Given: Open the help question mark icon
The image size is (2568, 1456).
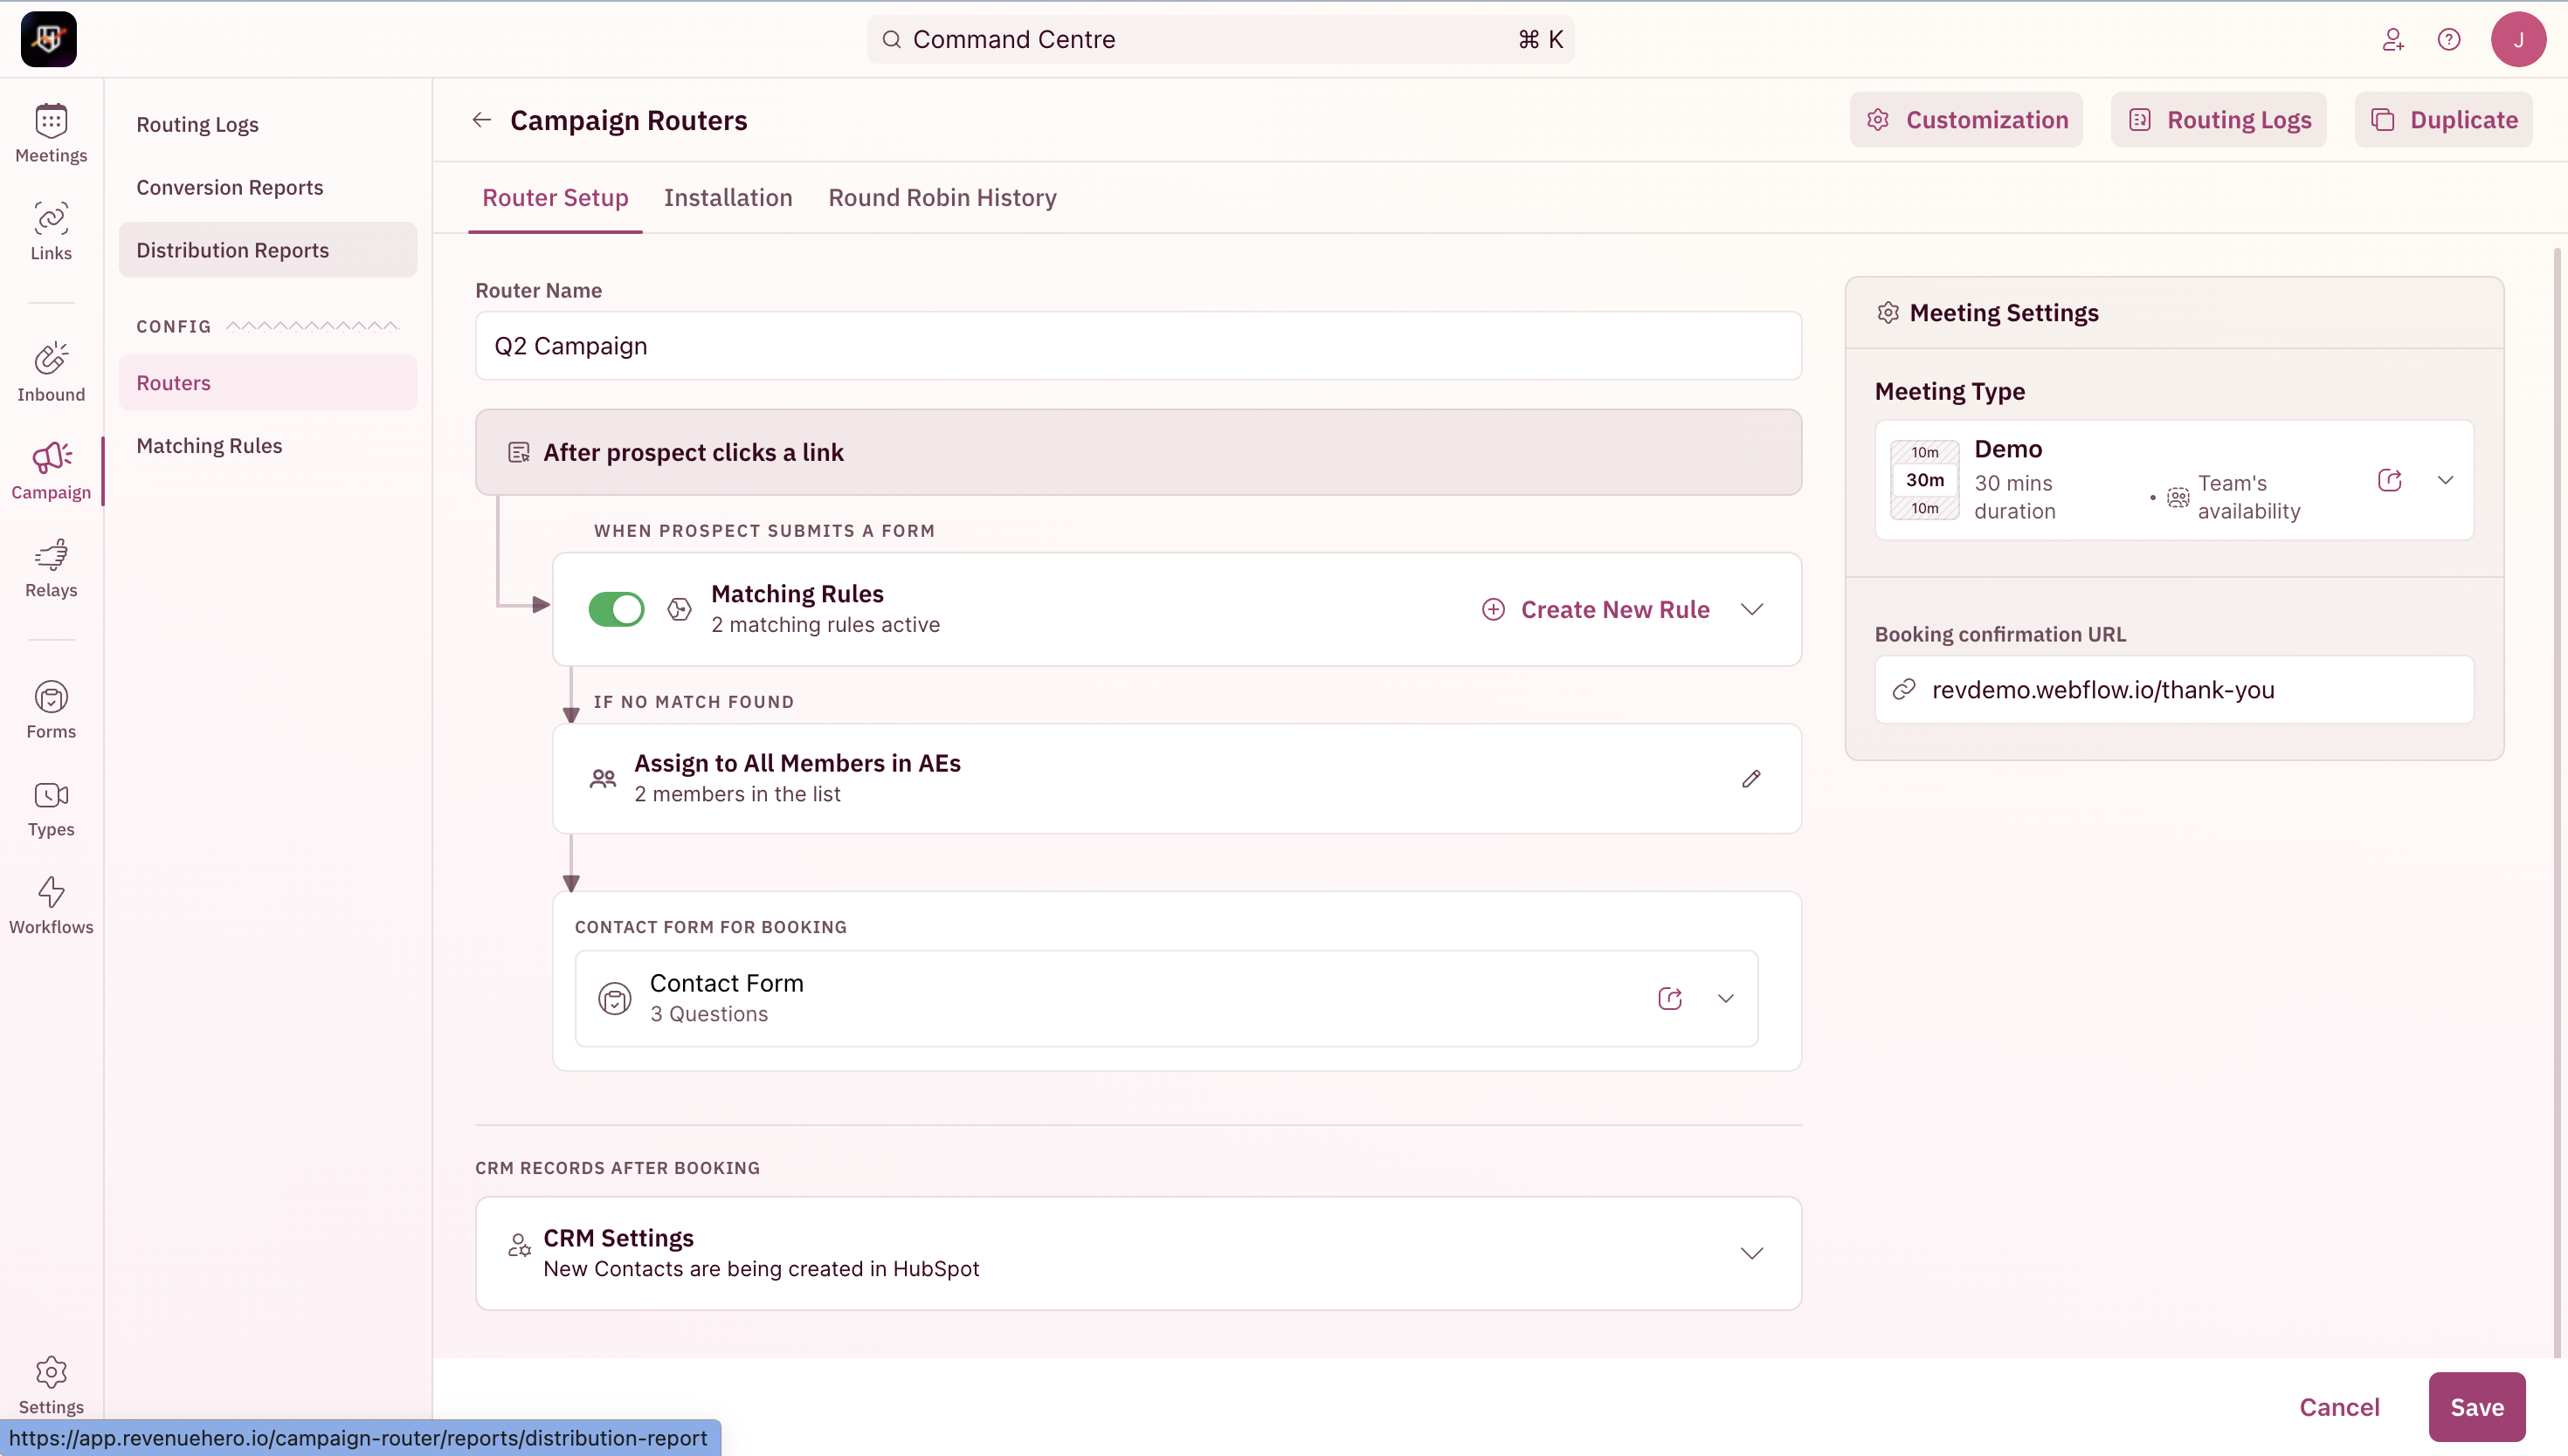Looking at the screenshot, I should click(2449, 39).
